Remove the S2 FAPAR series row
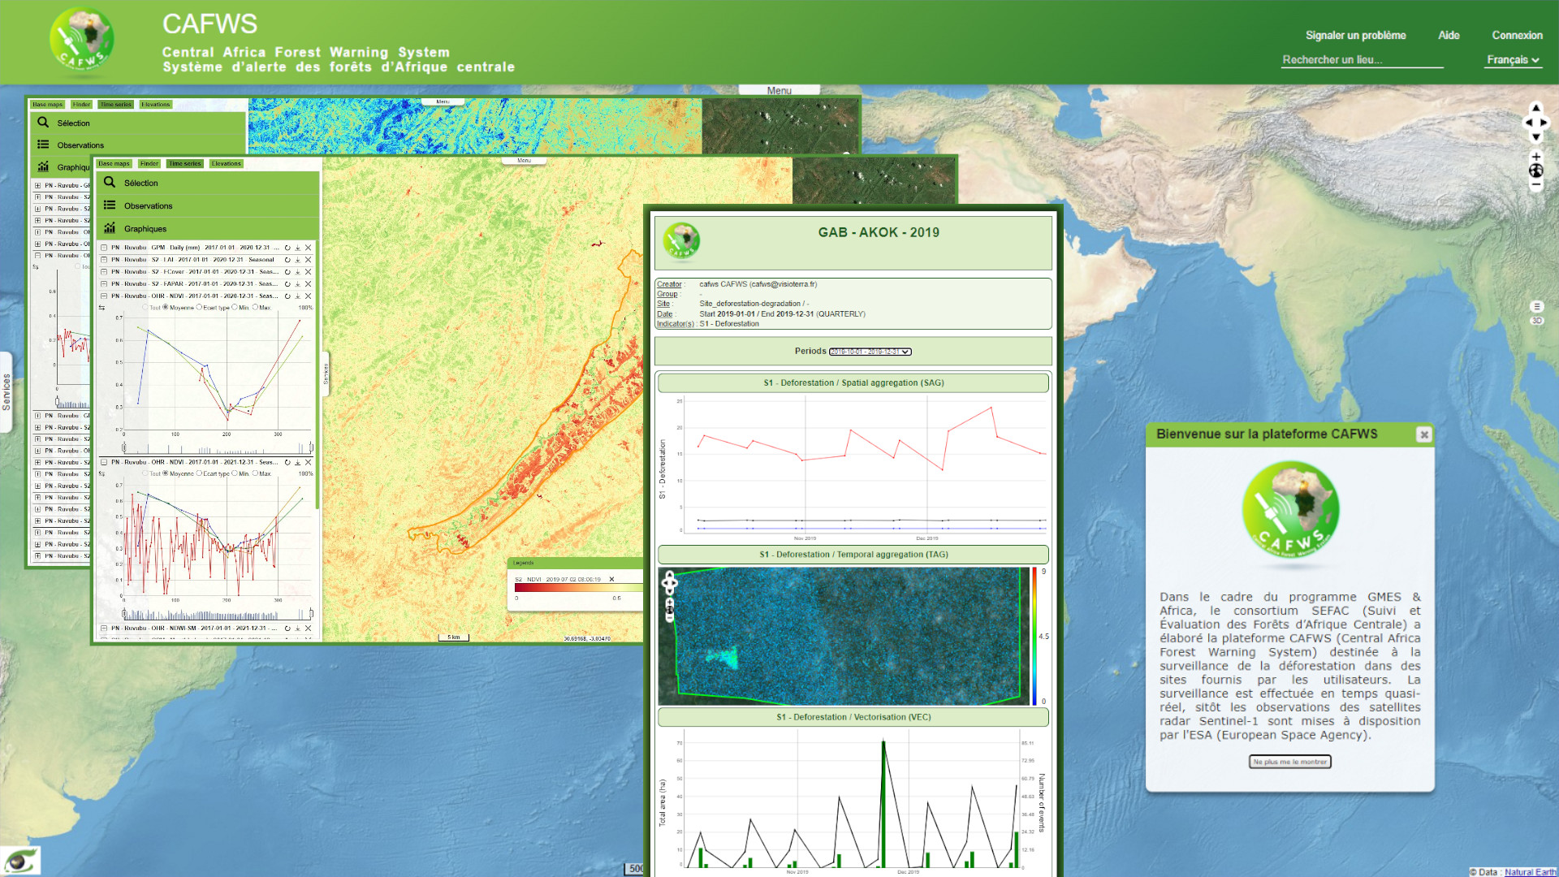1559x877 pixels. 309,284
